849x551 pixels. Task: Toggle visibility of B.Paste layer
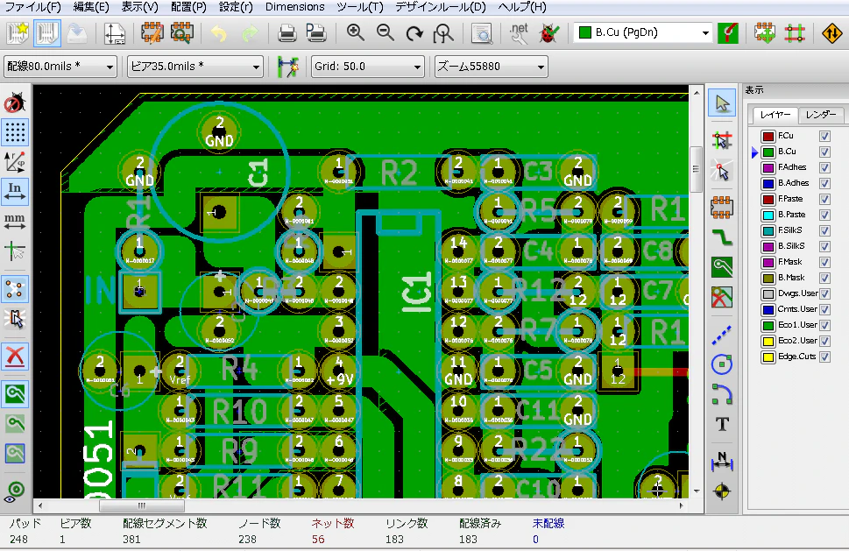point(824,215)
